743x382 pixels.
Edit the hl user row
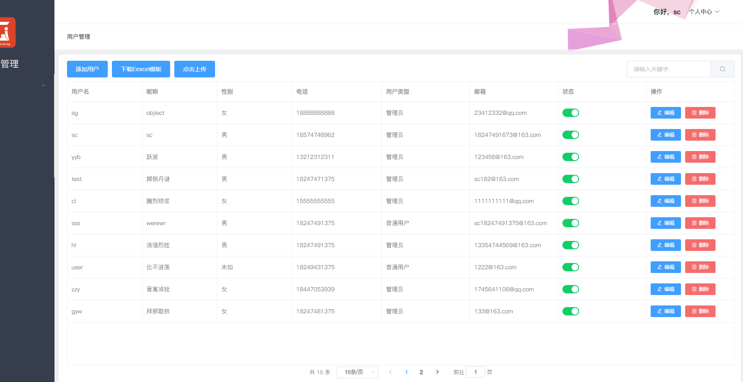pos(666,245)
